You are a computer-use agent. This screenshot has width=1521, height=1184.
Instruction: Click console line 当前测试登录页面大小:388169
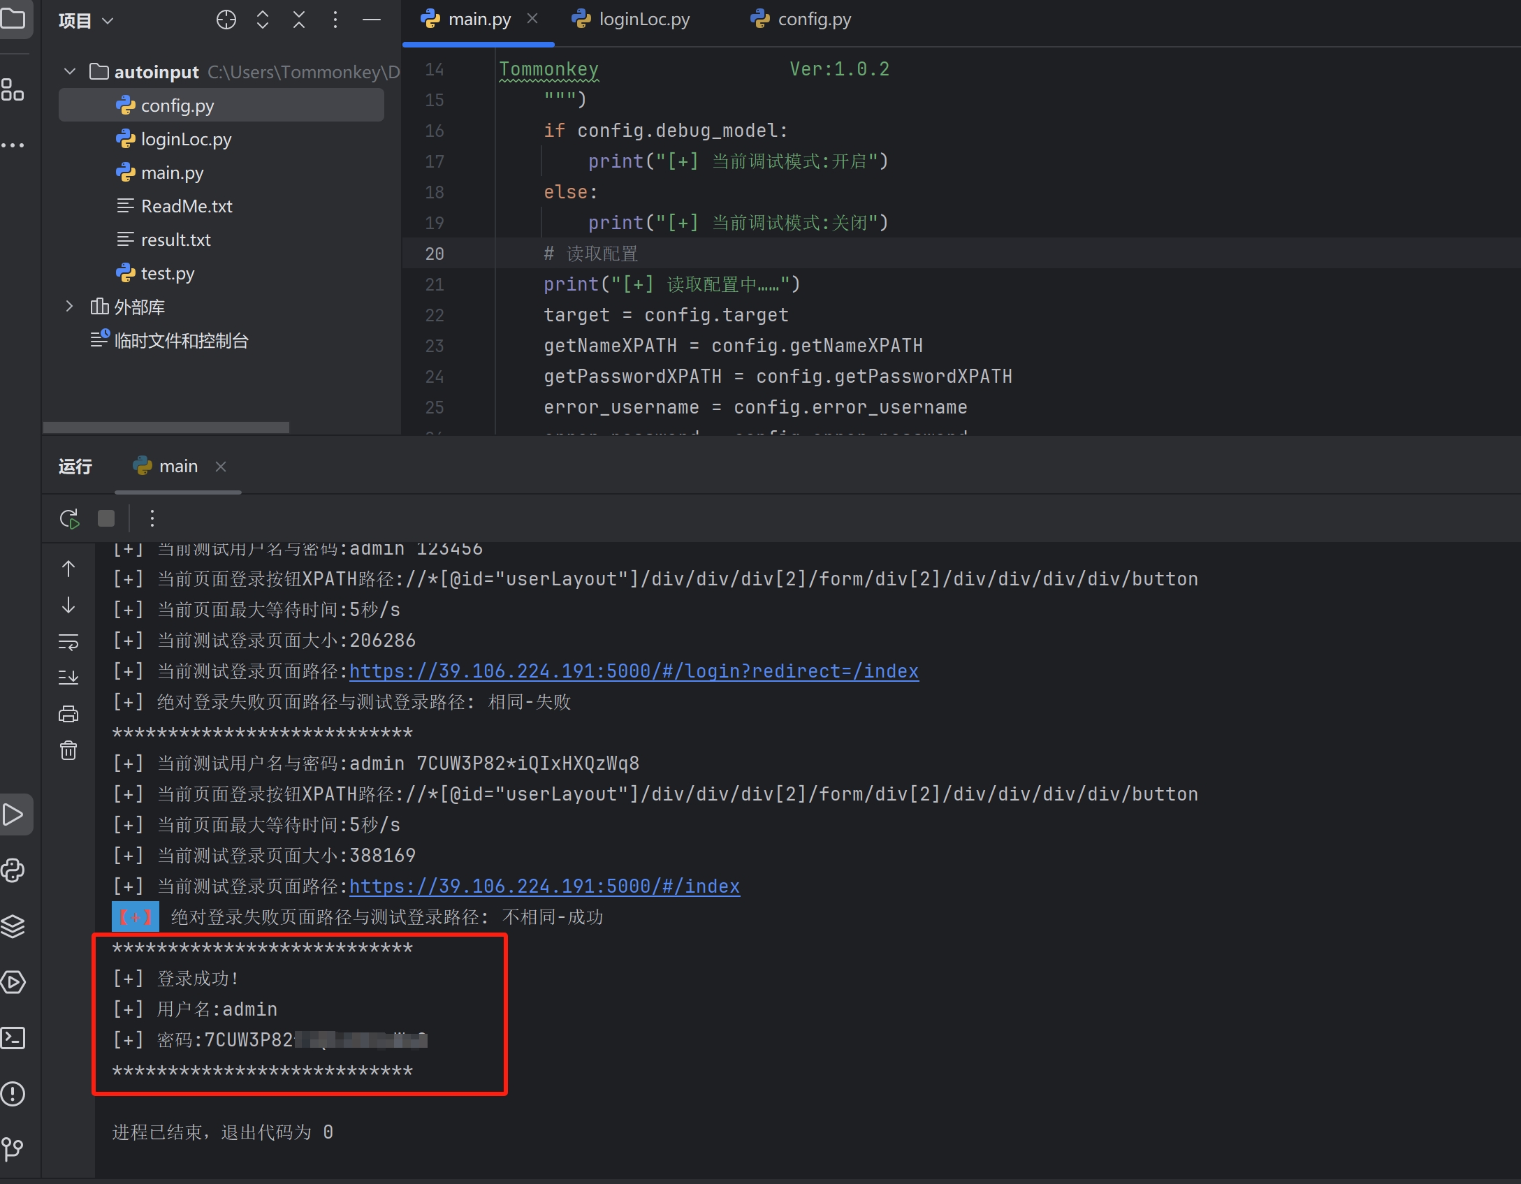point(264,856)
